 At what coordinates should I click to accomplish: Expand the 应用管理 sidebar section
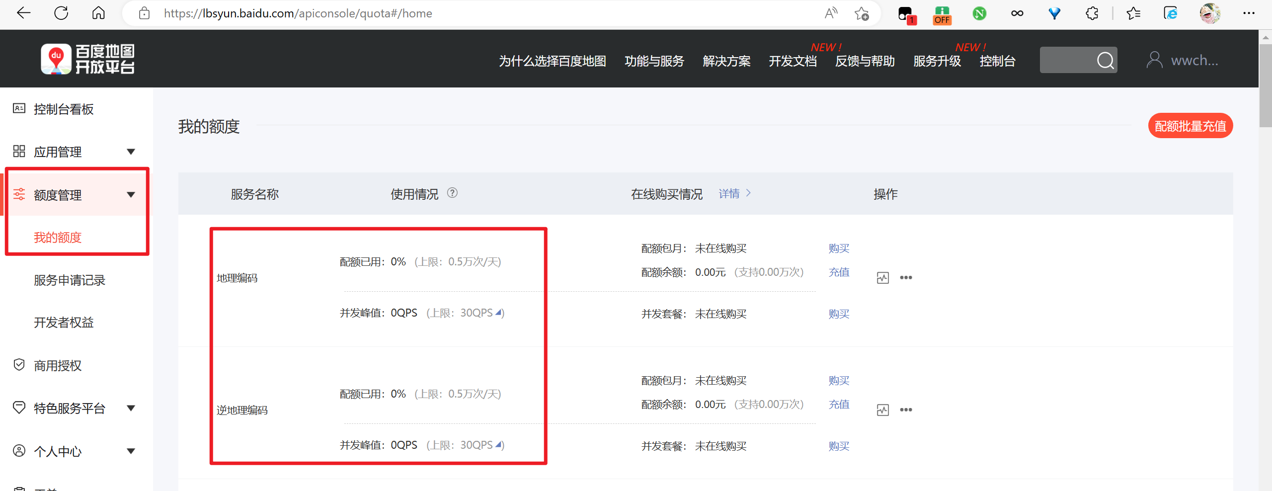[x=131, y=152]
